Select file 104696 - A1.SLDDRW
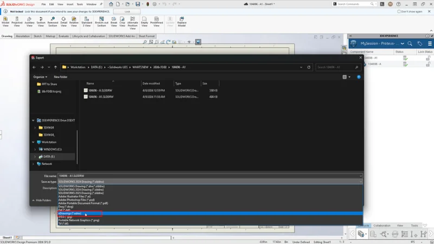434x244 pixels. [x=101, y=97]
